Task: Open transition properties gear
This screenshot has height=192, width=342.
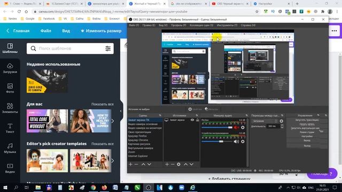Action: pos(282,121)
